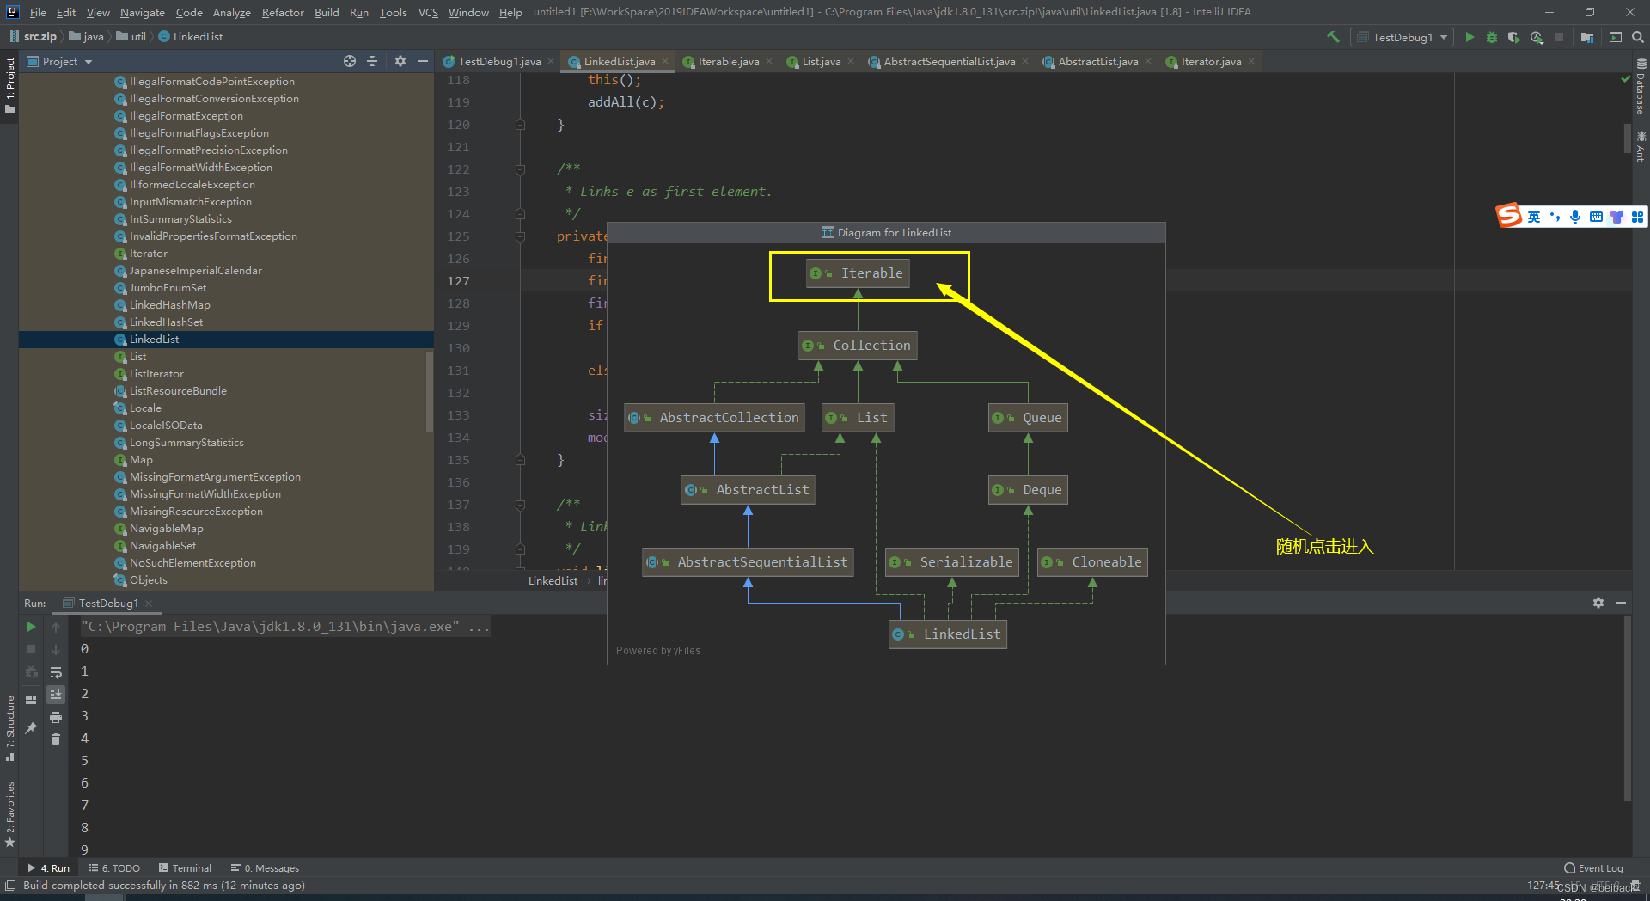Click the Sogou input method S icon
The width and height of the screenshot is (1650, 901).
point(1509,215)
